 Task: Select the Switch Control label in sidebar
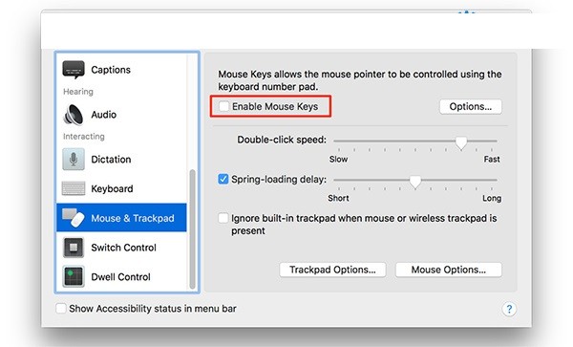pos(123,248)
